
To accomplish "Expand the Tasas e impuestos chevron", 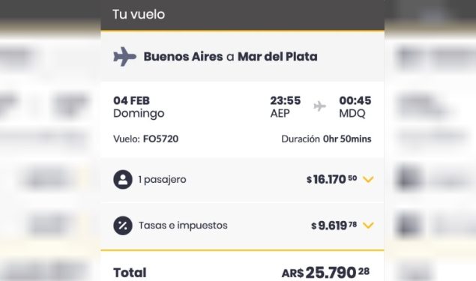I will point(368,226).
